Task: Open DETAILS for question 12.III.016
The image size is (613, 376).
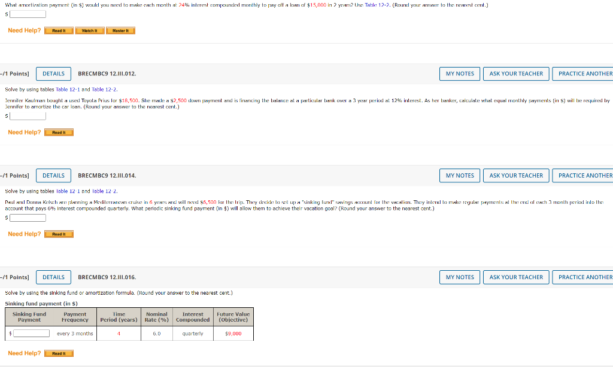Action: 53,277
